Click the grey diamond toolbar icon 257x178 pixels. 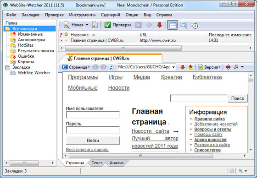point(149,25)
